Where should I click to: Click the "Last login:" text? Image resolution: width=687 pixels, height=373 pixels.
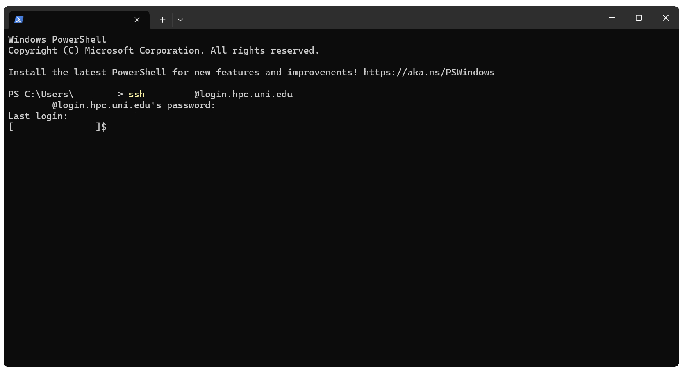pos(38,116)
